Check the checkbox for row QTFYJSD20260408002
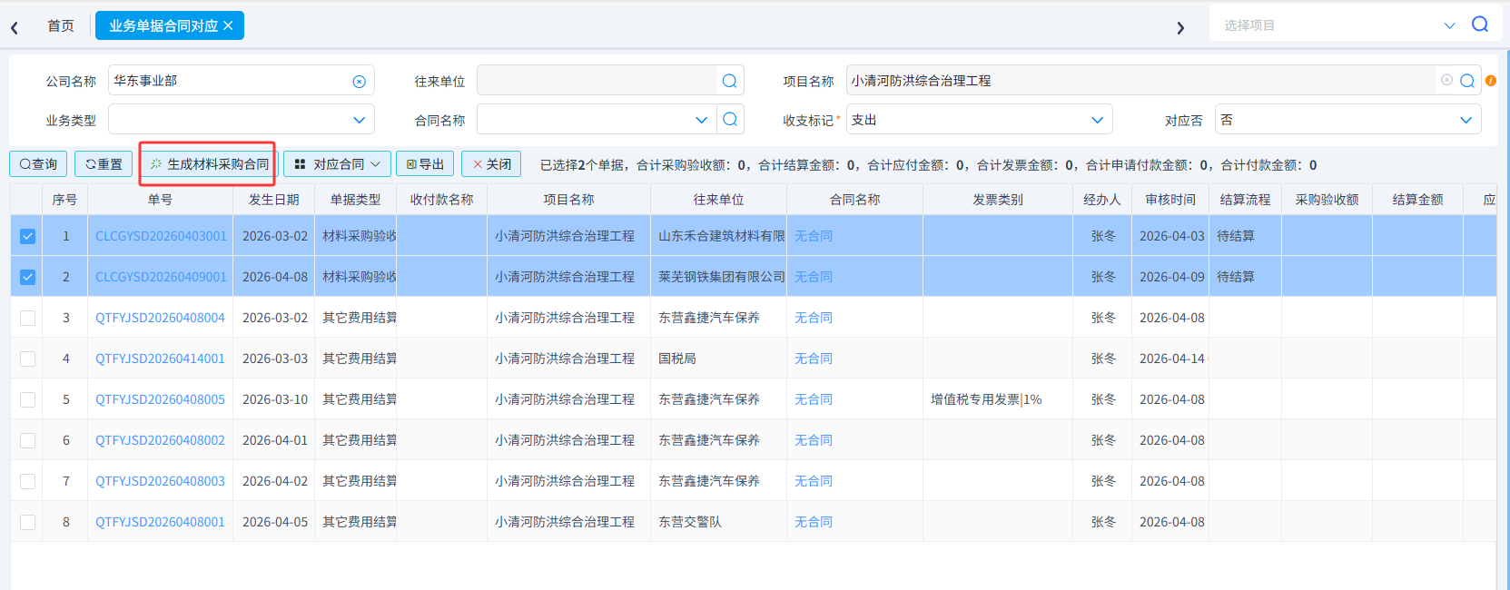 coord(27,440)
